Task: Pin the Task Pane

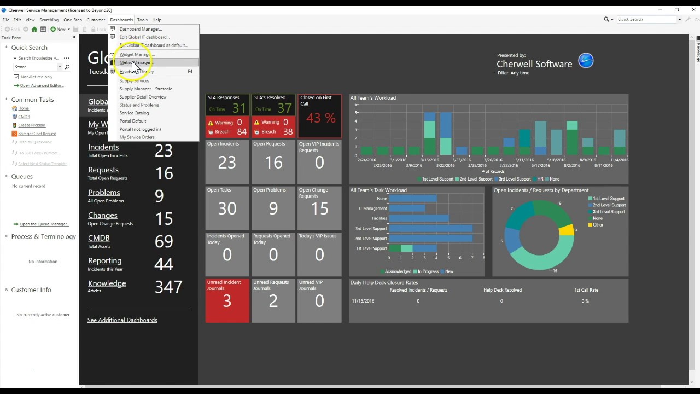Action: coord(74,38)
